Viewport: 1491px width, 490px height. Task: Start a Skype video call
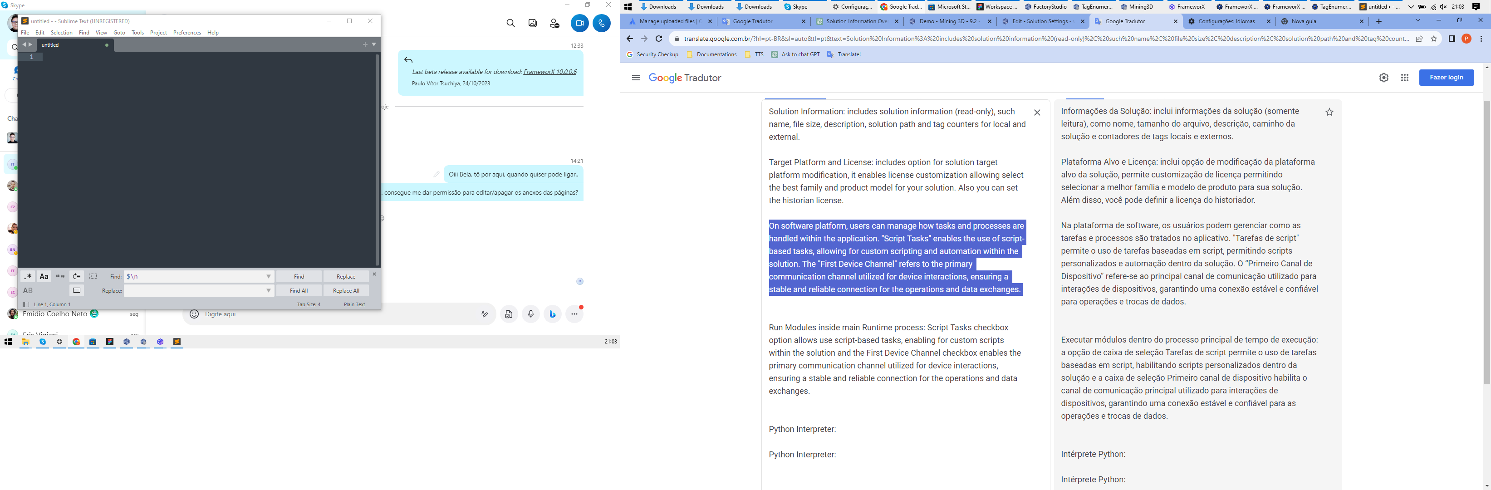tap(579, 23)
